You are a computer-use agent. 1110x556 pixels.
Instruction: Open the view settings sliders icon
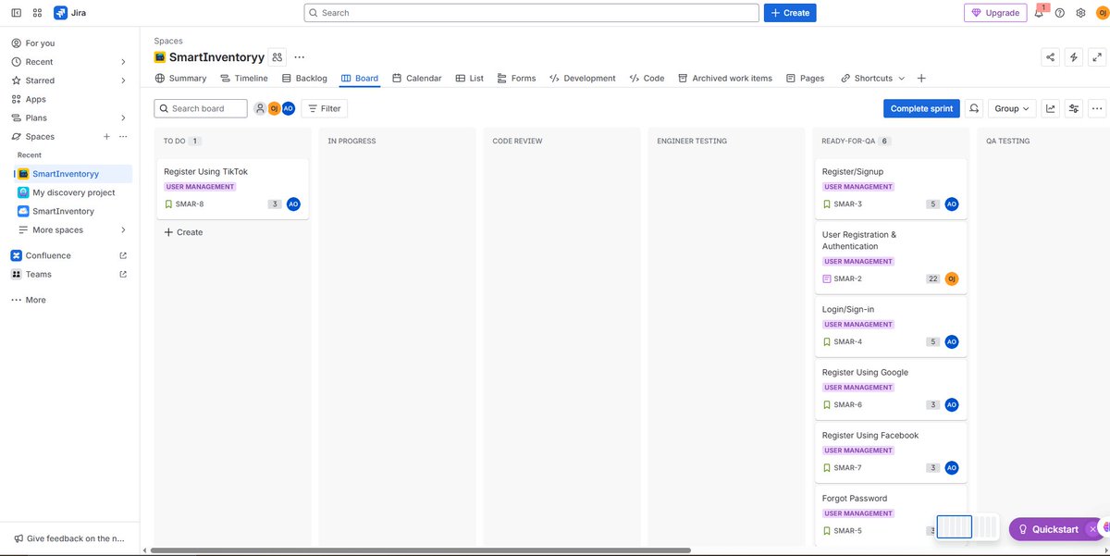click(x=1074, y=108)
